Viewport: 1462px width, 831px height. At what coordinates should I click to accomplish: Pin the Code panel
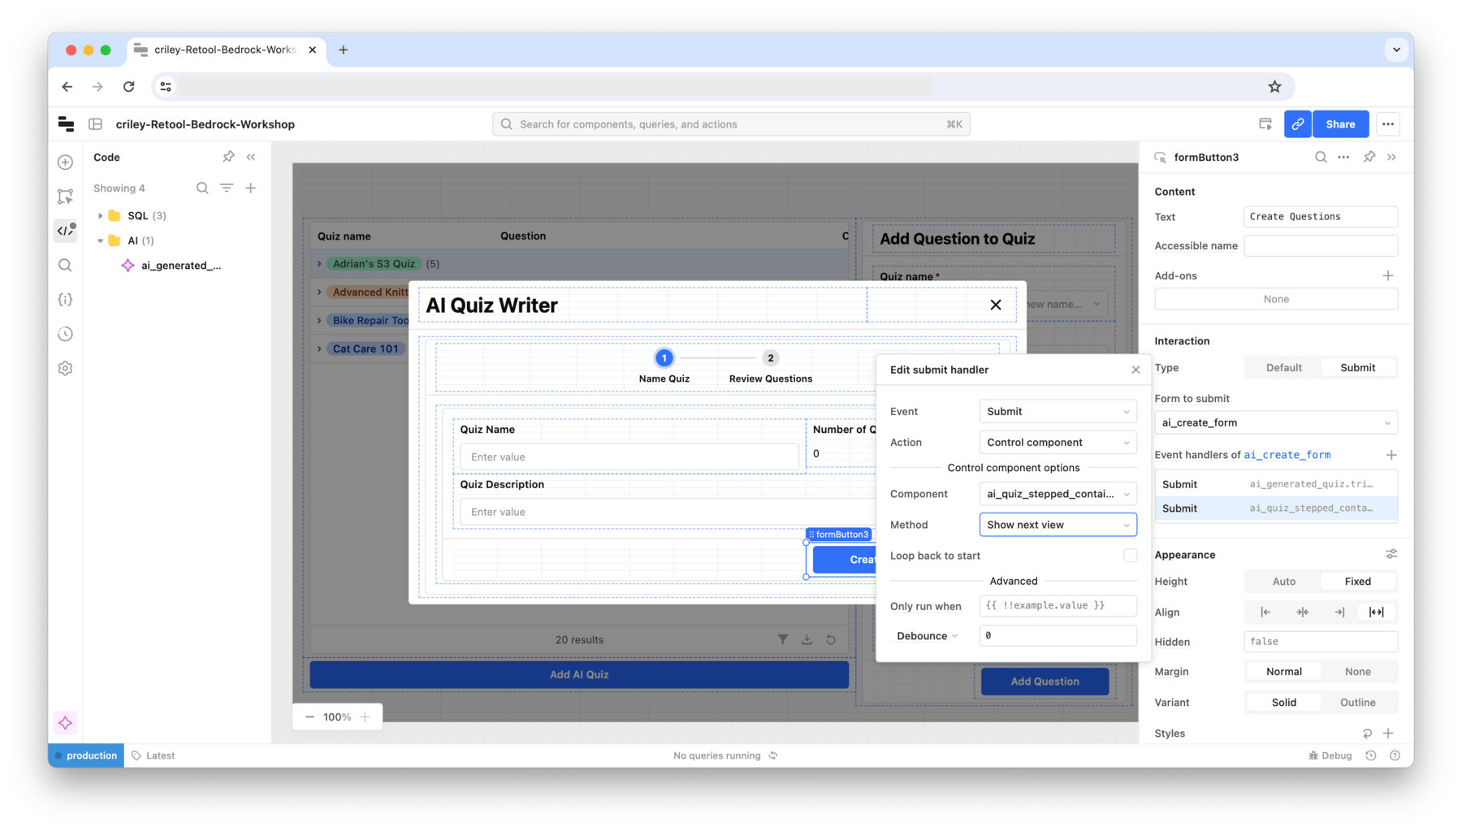(228, 157)
